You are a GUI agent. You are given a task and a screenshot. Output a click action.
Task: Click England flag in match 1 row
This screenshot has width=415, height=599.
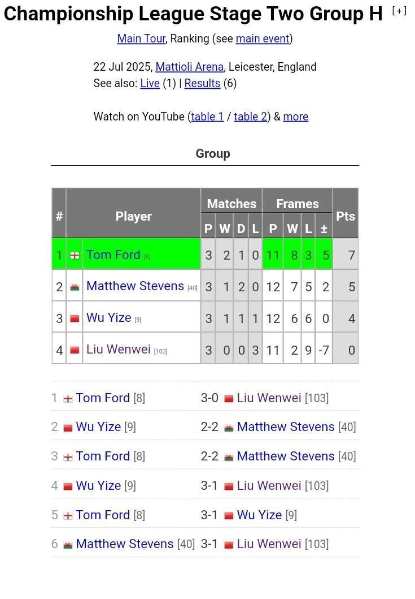[68, 399]
